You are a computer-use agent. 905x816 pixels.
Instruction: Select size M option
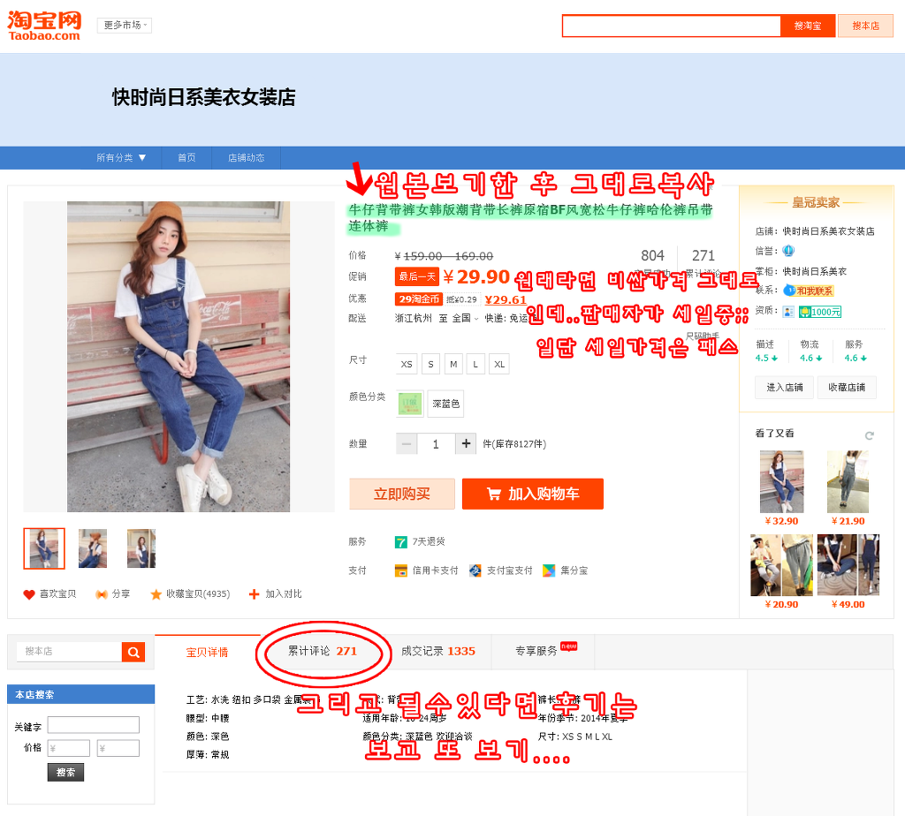453,365
